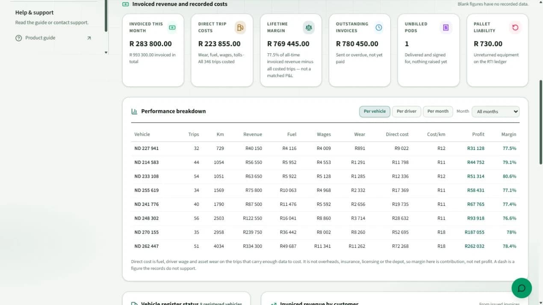Click the Direct cost column header

coord(397,134)
